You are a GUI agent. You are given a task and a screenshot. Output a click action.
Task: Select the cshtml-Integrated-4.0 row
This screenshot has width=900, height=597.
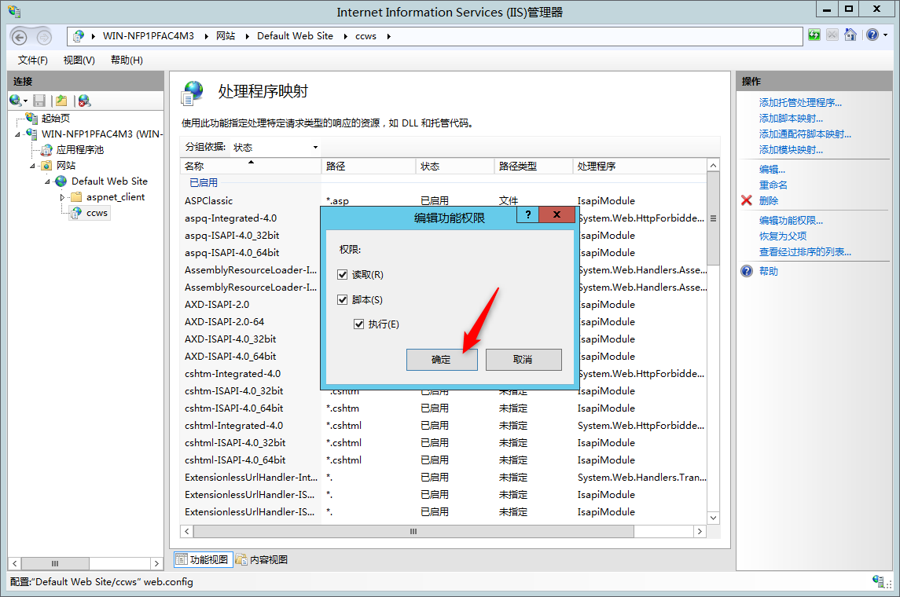click(444, 426)
